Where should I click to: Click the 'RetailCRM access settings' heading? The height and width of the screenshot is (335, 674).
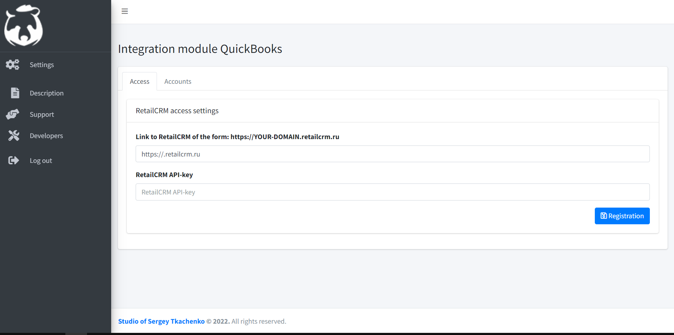pyautogui.click(x=177, y=111)
